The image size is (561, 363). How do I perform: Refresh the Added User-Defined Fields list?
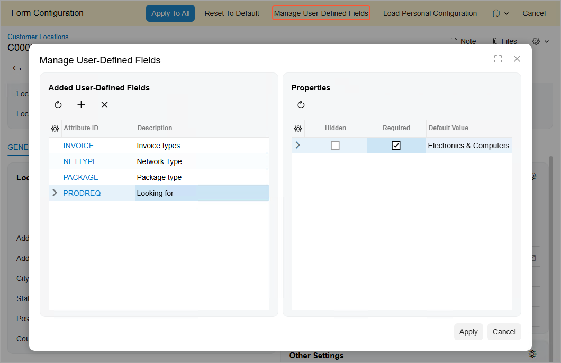(58, 105)
